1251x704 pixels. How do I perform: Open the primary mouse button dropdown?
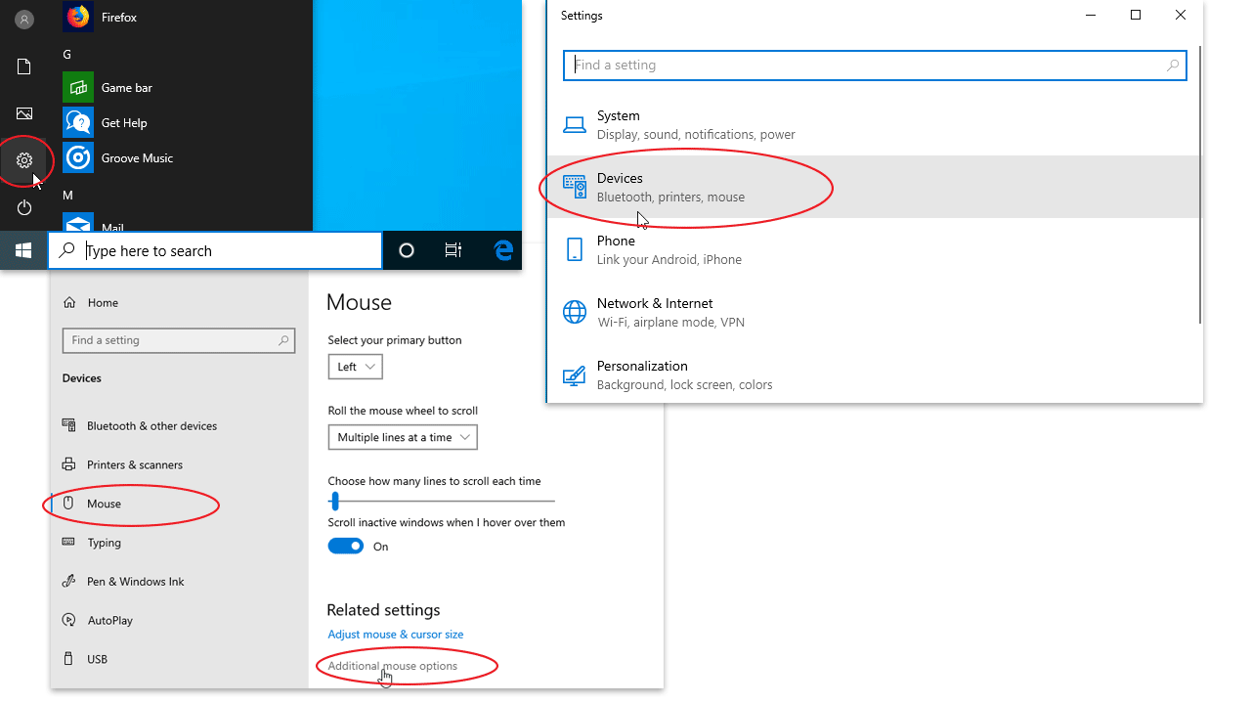coord(355,366)
